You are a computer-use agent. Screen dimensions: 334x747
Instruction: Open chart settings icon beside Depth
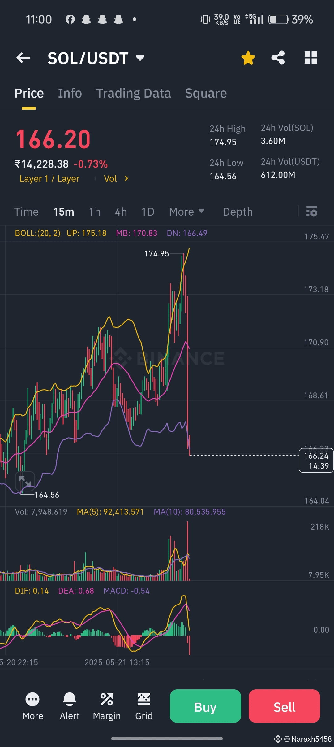[x=311, y=211]
